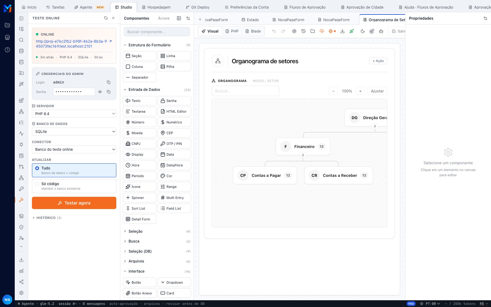The height and width of the screenshot is (307, 491).
Task: Click the orange cloud upload icon
Action: [322, 31]
